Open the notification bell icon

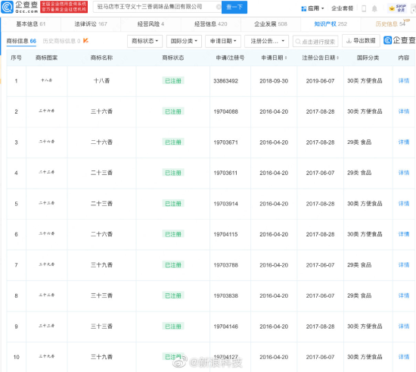point(374,8)
